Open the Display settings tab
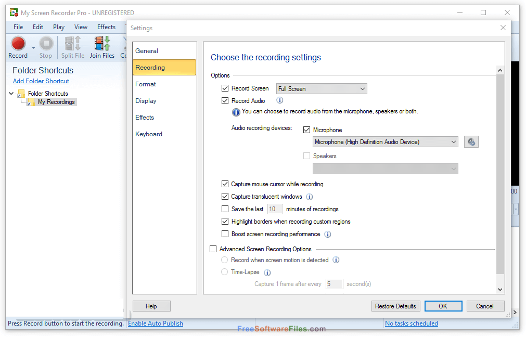 [164, 101]
